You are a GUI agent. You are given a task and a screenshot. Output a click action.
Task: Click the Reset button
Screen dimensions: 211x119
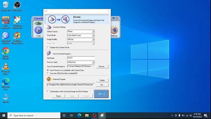pyautogui.click(x=58, y=96)
